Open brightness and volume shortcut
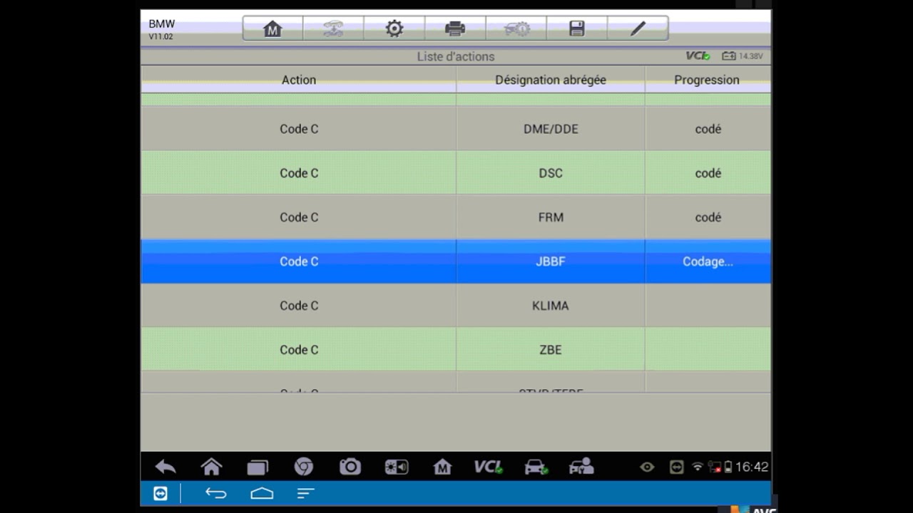Screen dimensions: 913x513 [397, 467]
